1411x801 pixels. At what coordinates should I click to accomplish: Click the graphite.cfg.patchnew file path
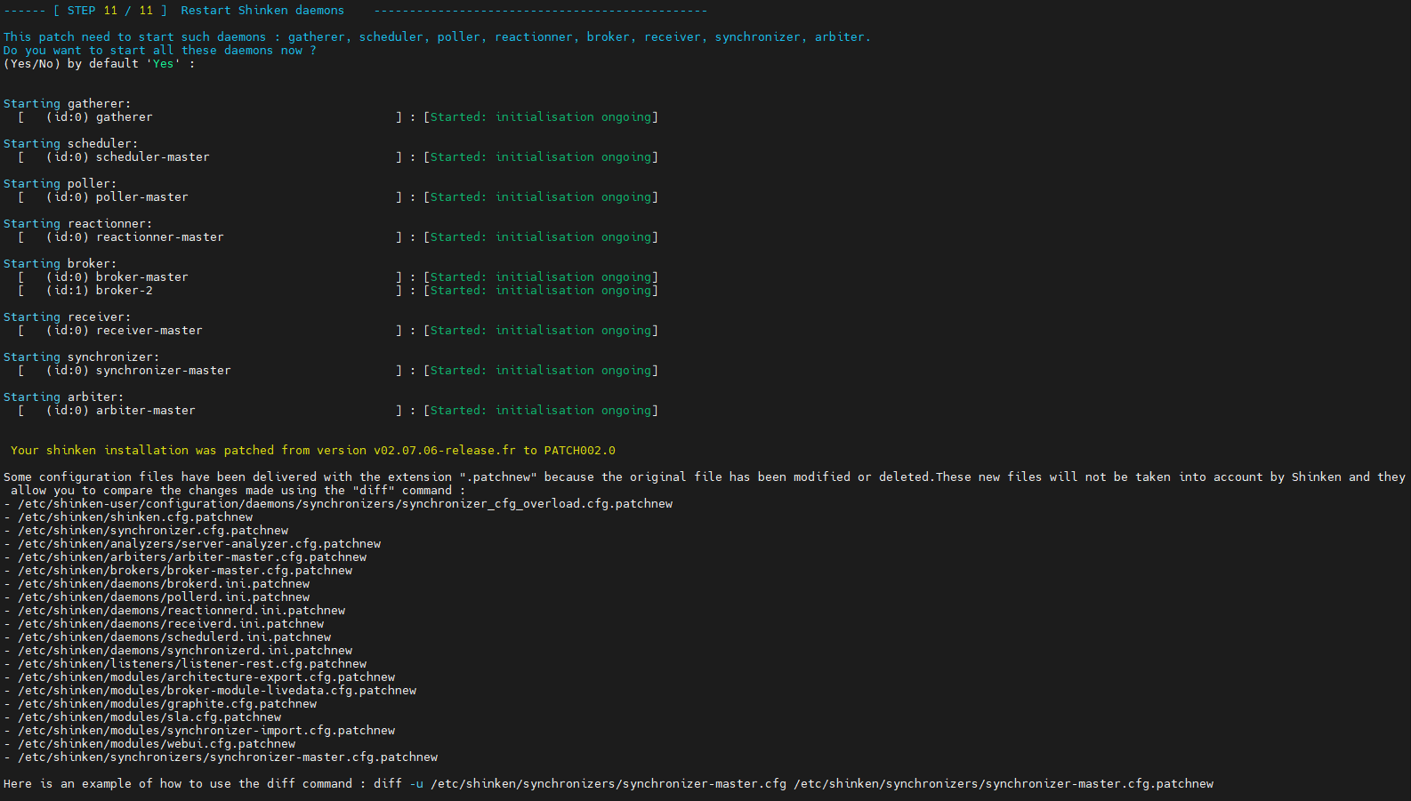pyautogui.click(x=167, y=704)
